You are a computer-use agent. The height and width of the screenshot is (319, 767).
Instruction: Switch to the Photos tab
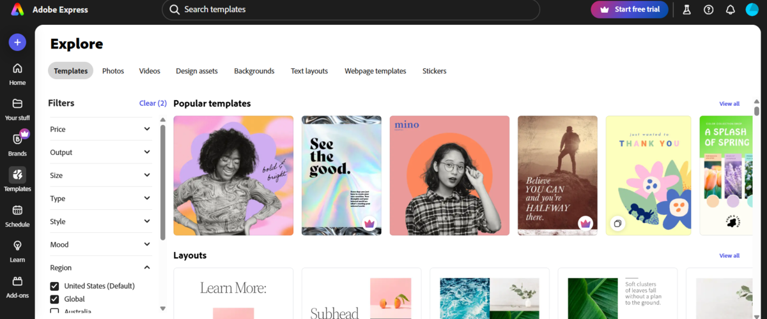(113, 71)
